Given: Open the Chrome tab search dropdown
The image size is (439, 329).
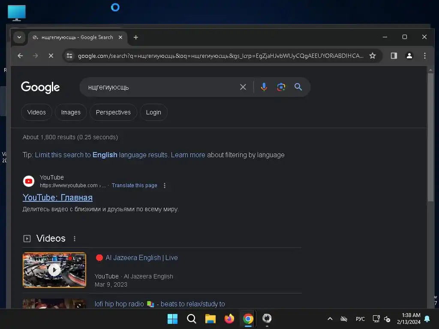Looking at the screenshot, I should pos(19,37).
